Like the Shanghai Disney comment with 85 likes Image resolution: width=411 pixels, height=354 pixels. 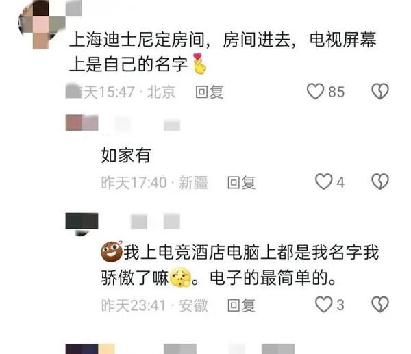pyautogui.click(x=315, y=91)
